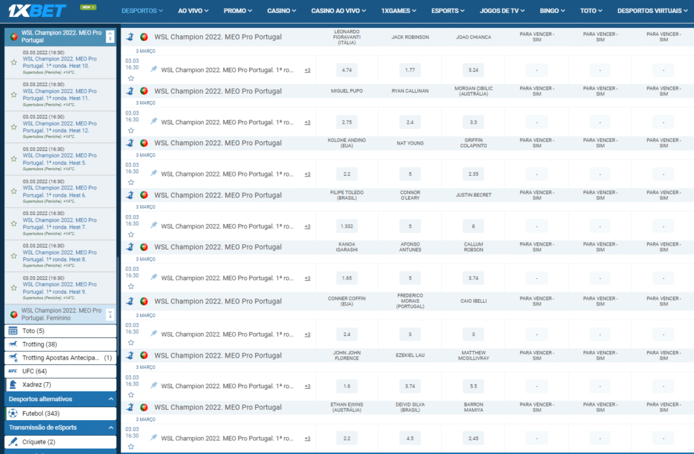Open the PROMO menu
Viewport: 694px width, 454px height.
point(238,11)
